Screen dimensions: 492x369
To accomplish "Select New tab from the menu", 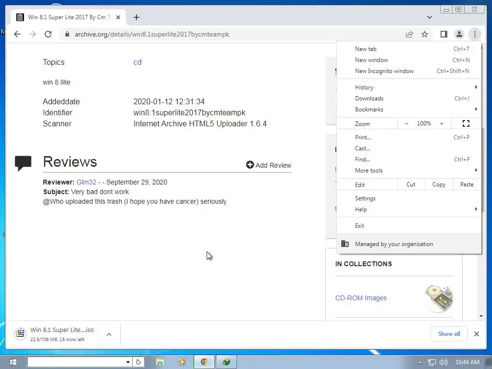I will click(409, 49).
